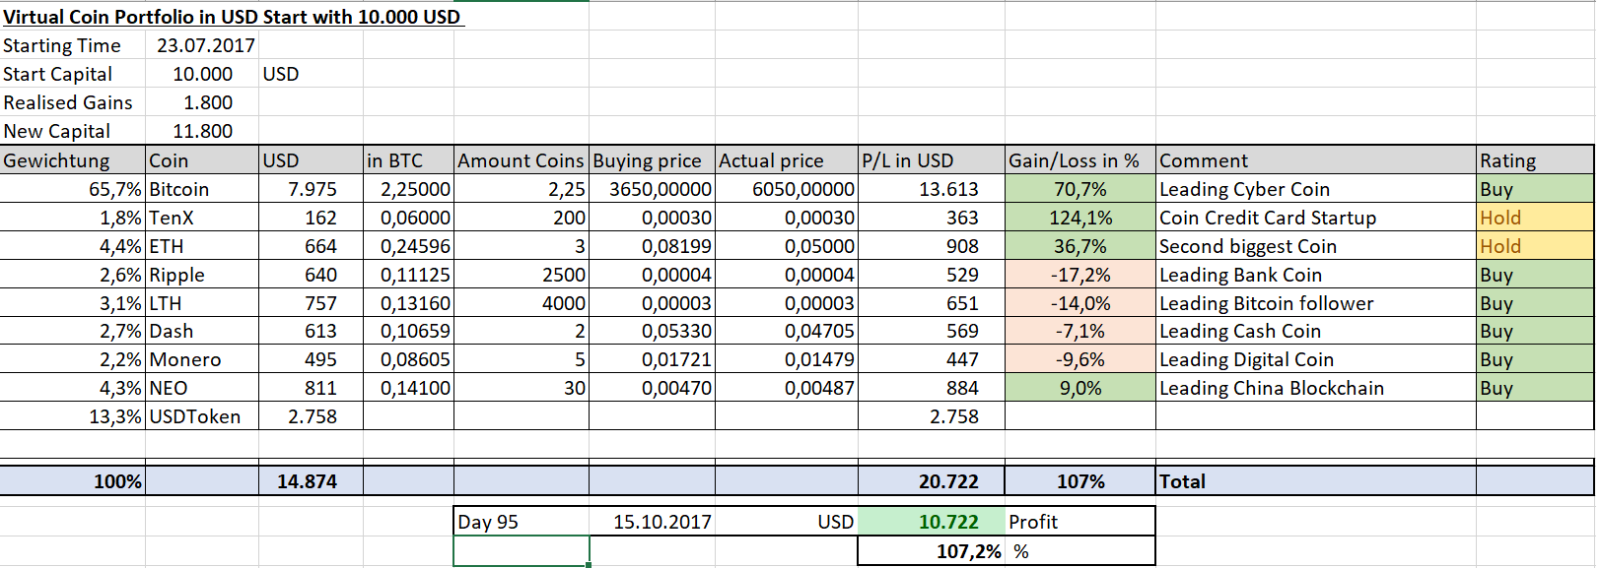Viewport: 1601px width, 568px height.
Task: Click the total USD value 14.874
Action: [x=311, y=481]
